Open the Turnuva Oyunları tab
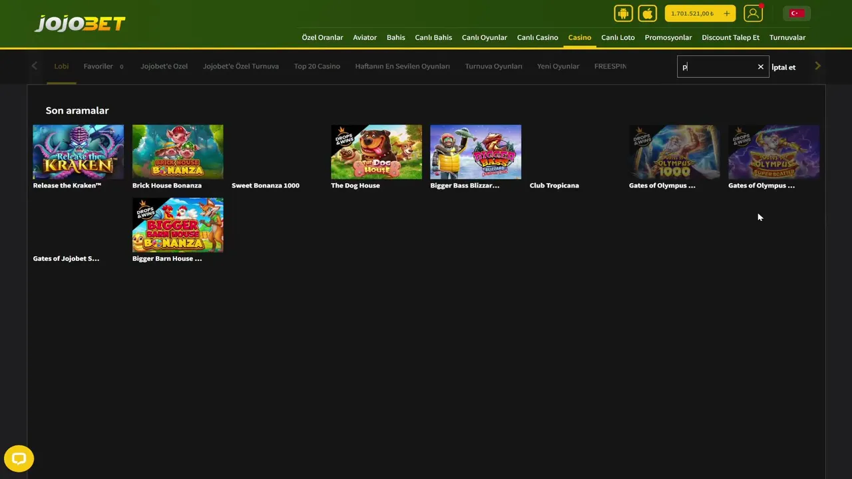852x479 pixels. (493, 67)
